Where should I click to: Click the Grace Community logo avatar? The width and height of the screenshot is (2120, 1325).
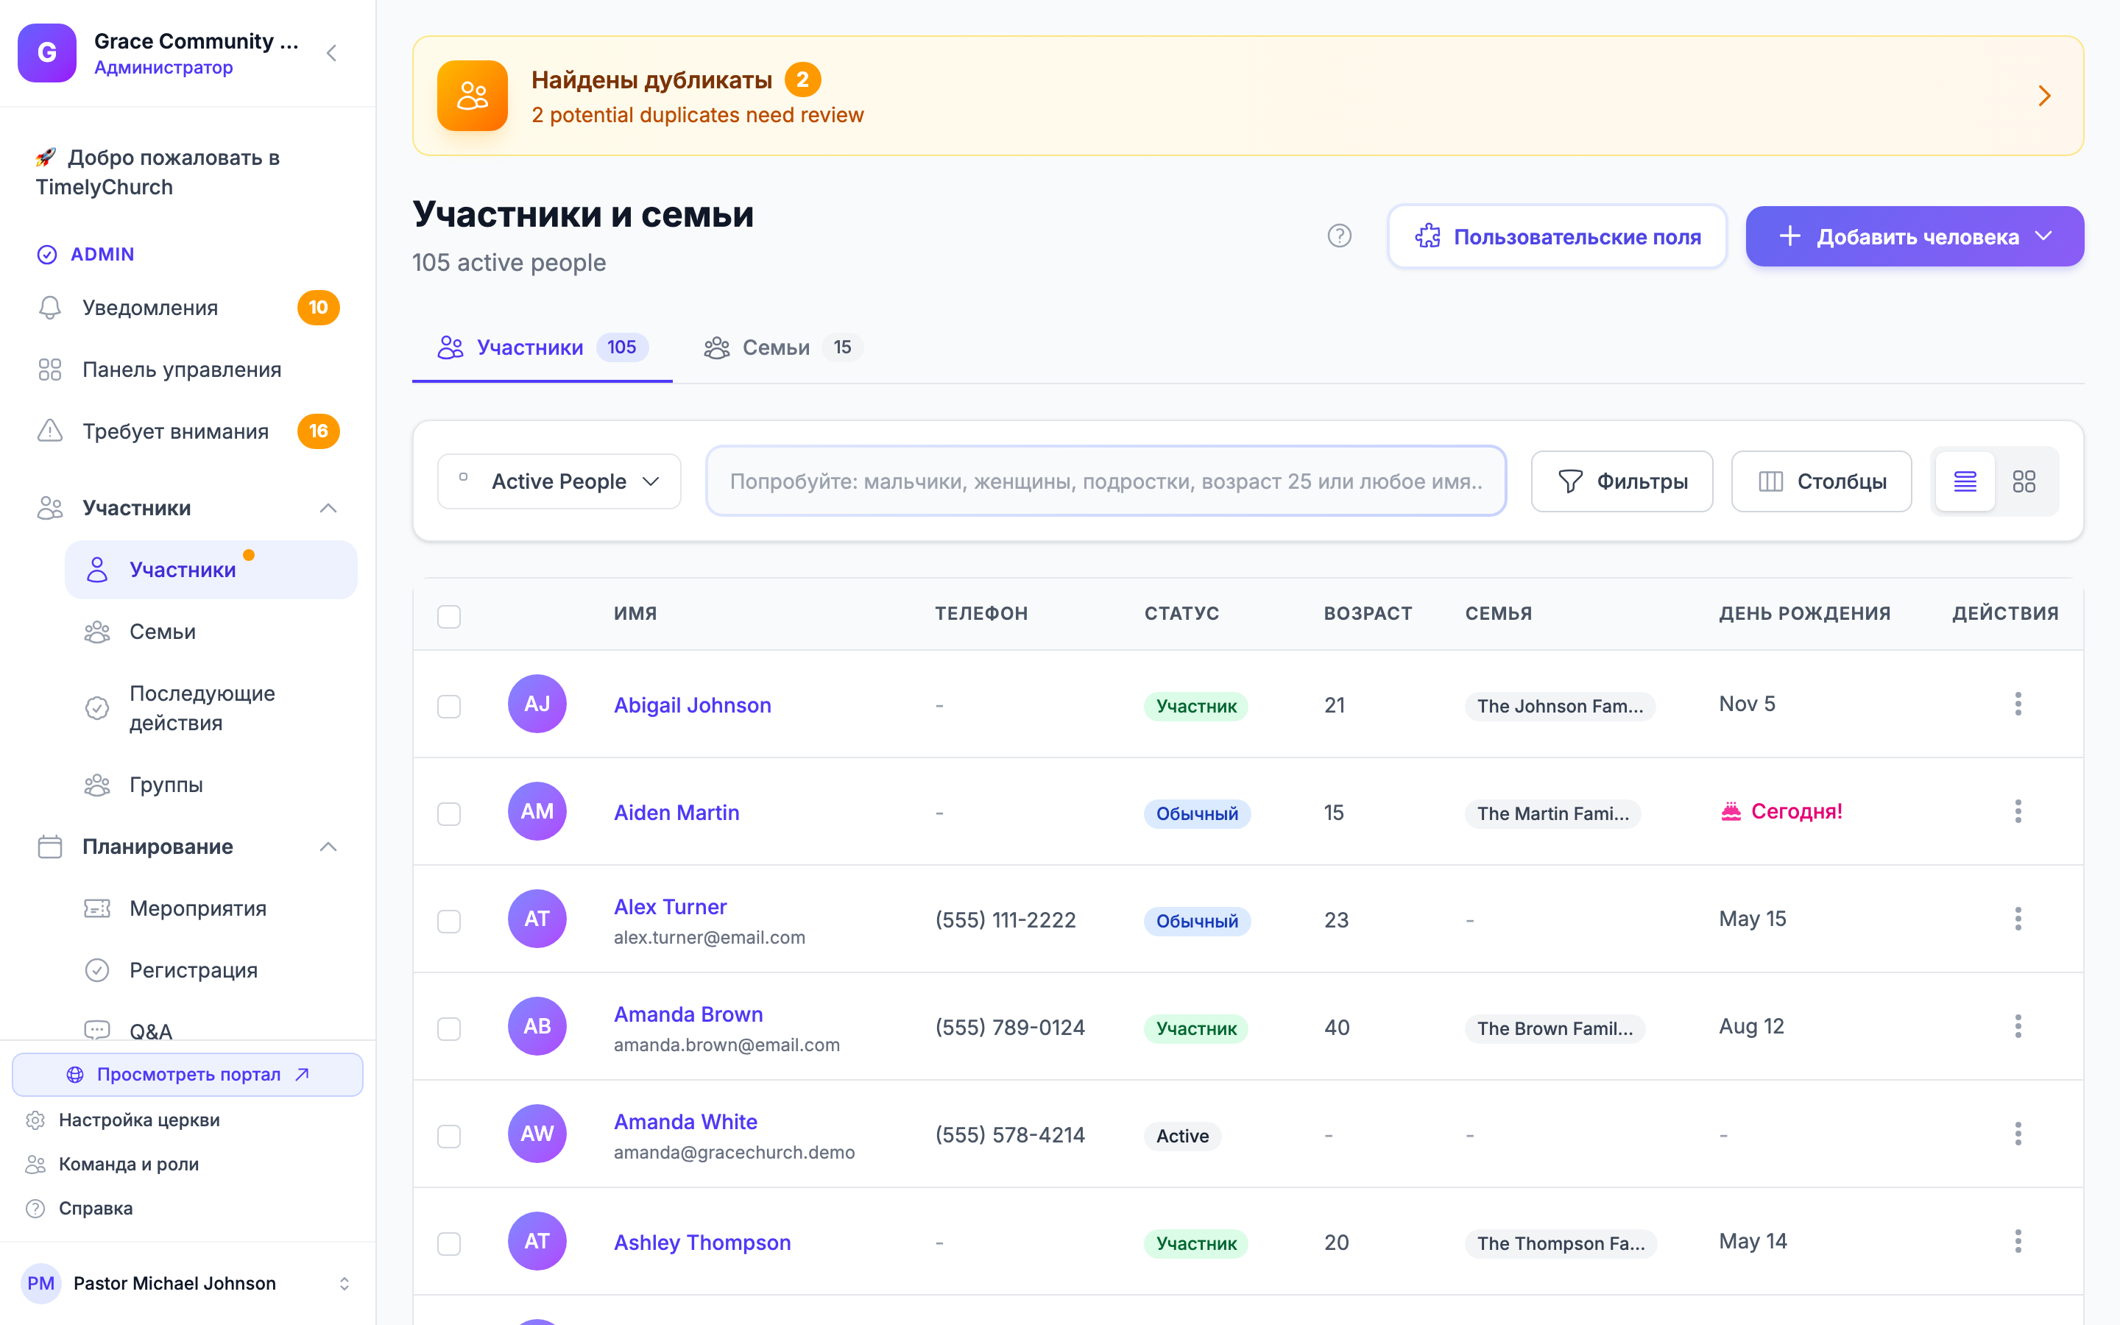pos(47,52)
